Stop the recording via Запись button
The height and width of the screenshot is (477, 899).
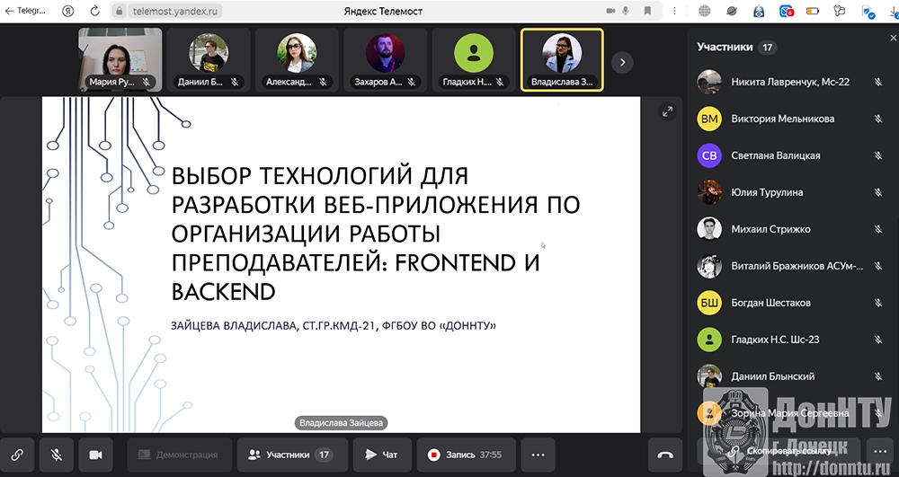464,455
